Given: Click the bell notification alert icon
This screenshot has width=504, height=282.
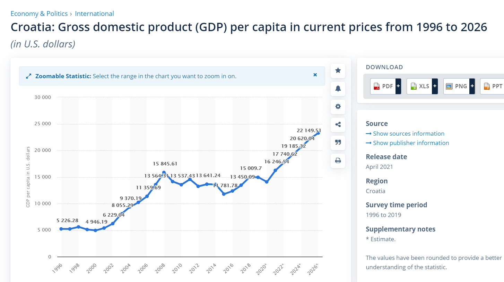Looking at the screenshot, I should pos(338,89).
